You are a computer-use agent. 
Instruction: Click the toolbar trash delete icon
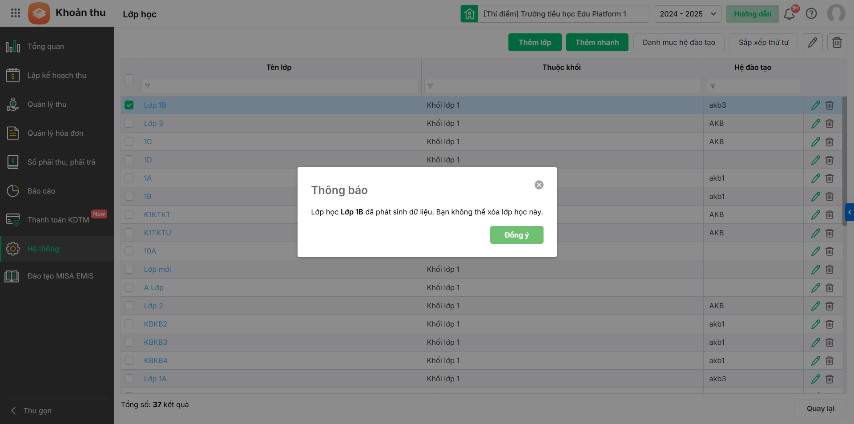click(837, 42)
